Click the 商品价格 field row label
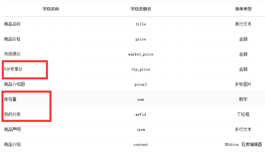 pyautogui.click(x=12, y=39)
